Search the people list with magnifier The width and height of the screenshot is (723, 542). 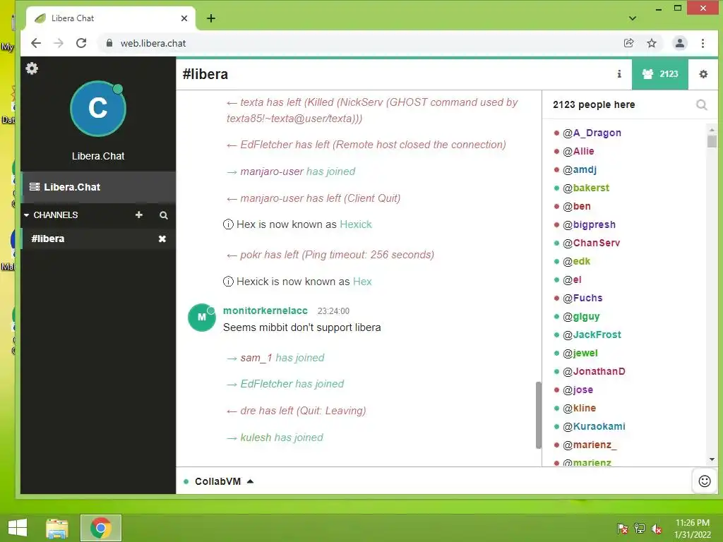[x=701, y=105]
